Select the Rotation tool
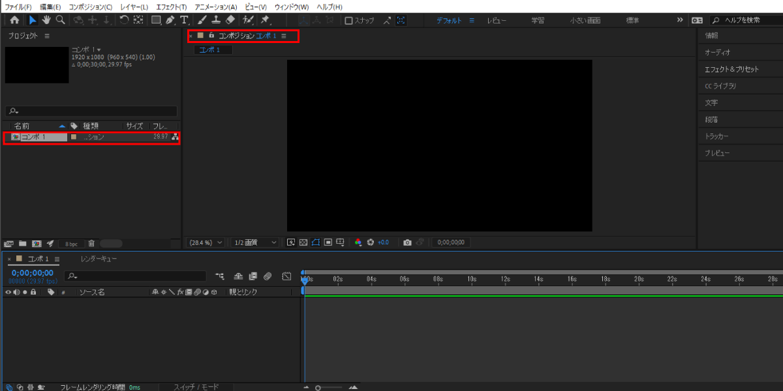This screenshot has height=391, width=783. coord(124,20)
